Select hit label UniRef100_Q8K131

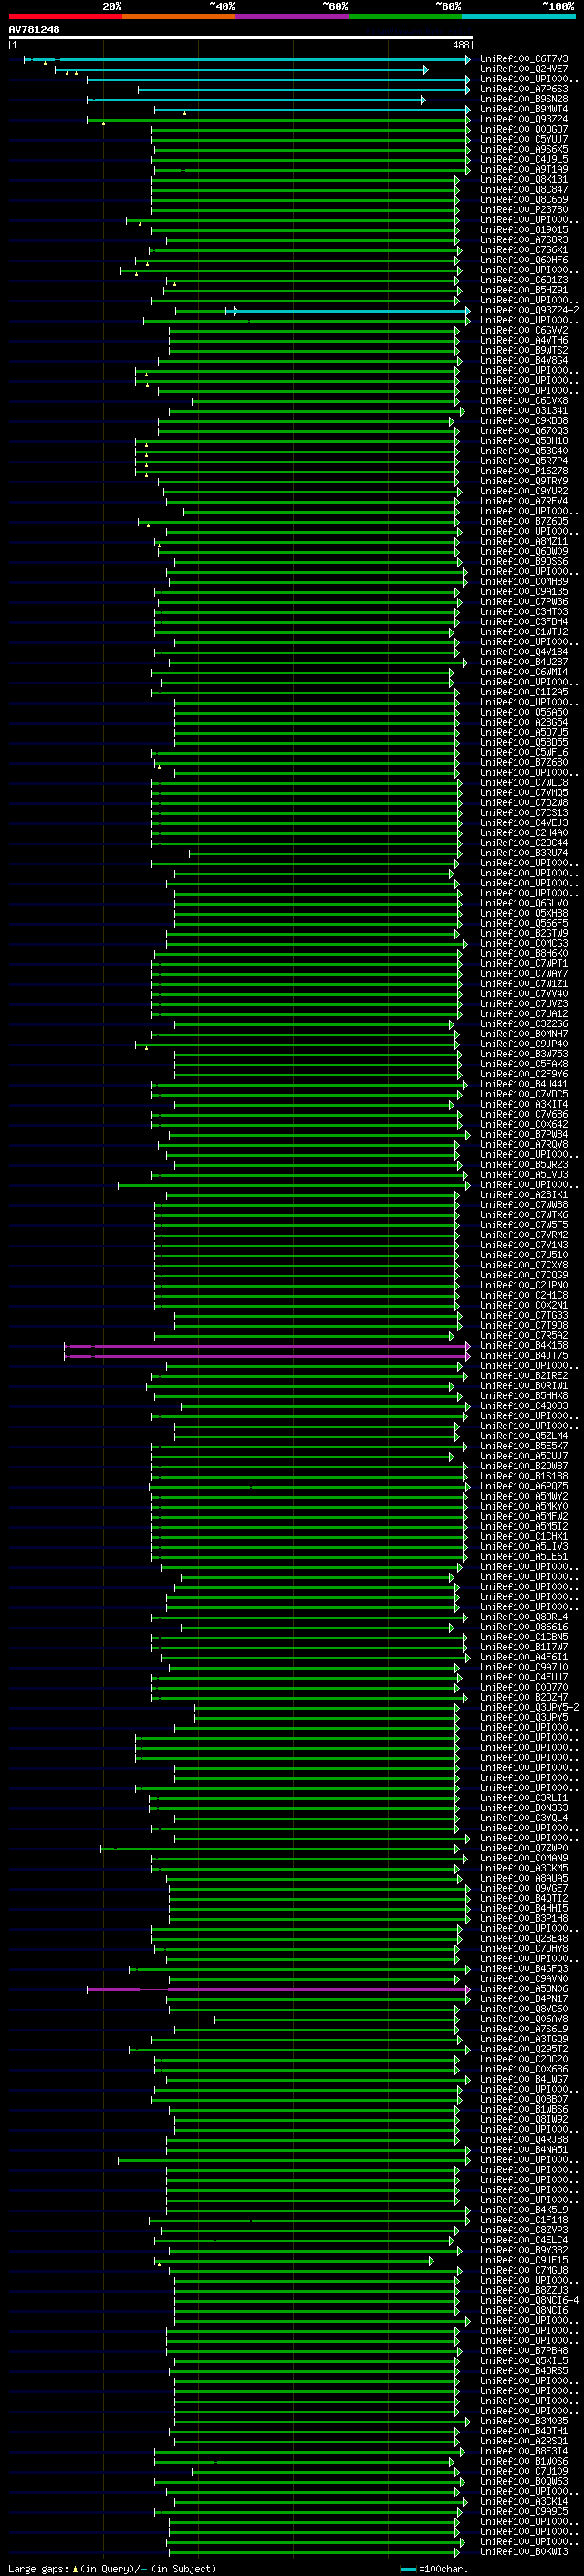(523, 180)
